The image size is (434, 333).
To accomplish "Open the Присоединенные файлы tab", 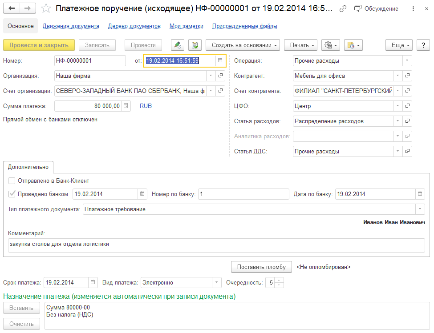I will click(244, 26).
